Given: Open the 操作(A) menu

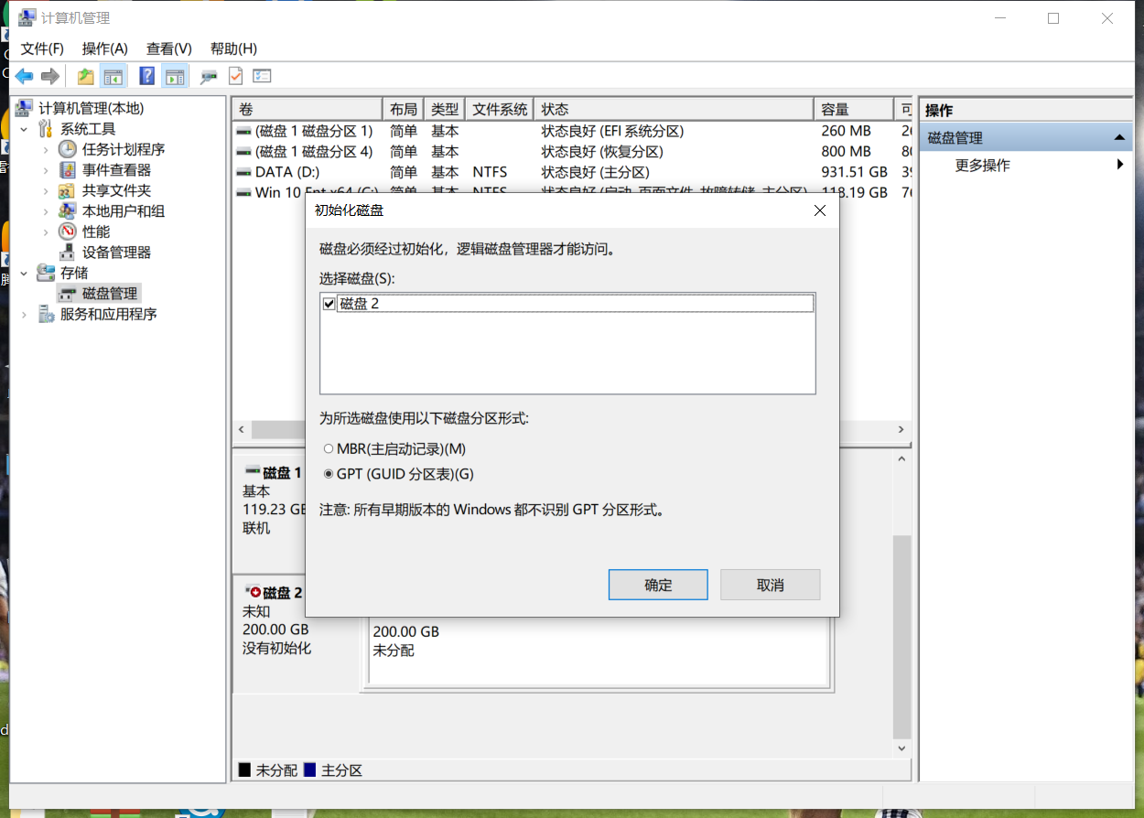Looking at the screenshot, I should [104, 48].
